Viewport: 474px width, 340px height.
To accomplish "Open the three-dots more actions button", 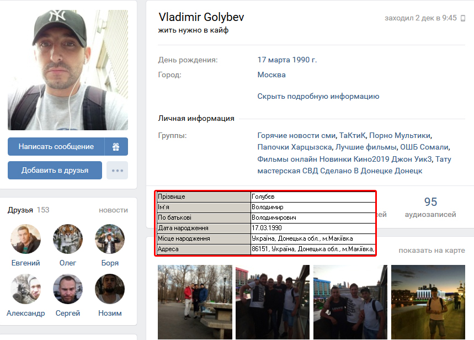I will [x=118, y=171].
